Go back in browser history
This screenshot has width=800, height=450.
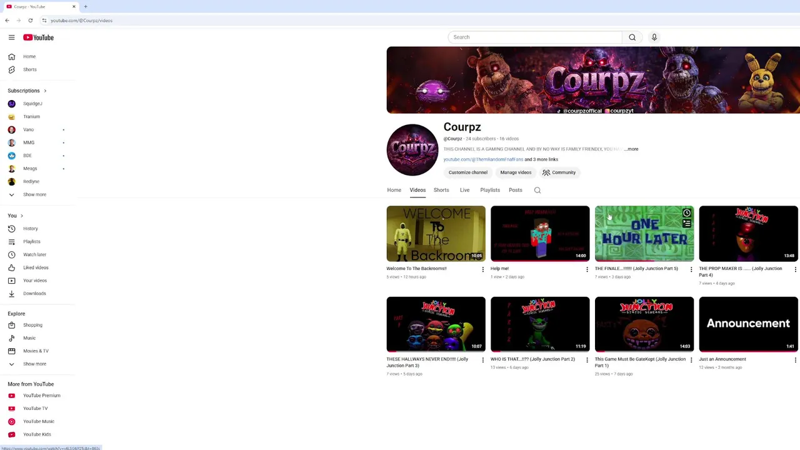coord(7,21)
